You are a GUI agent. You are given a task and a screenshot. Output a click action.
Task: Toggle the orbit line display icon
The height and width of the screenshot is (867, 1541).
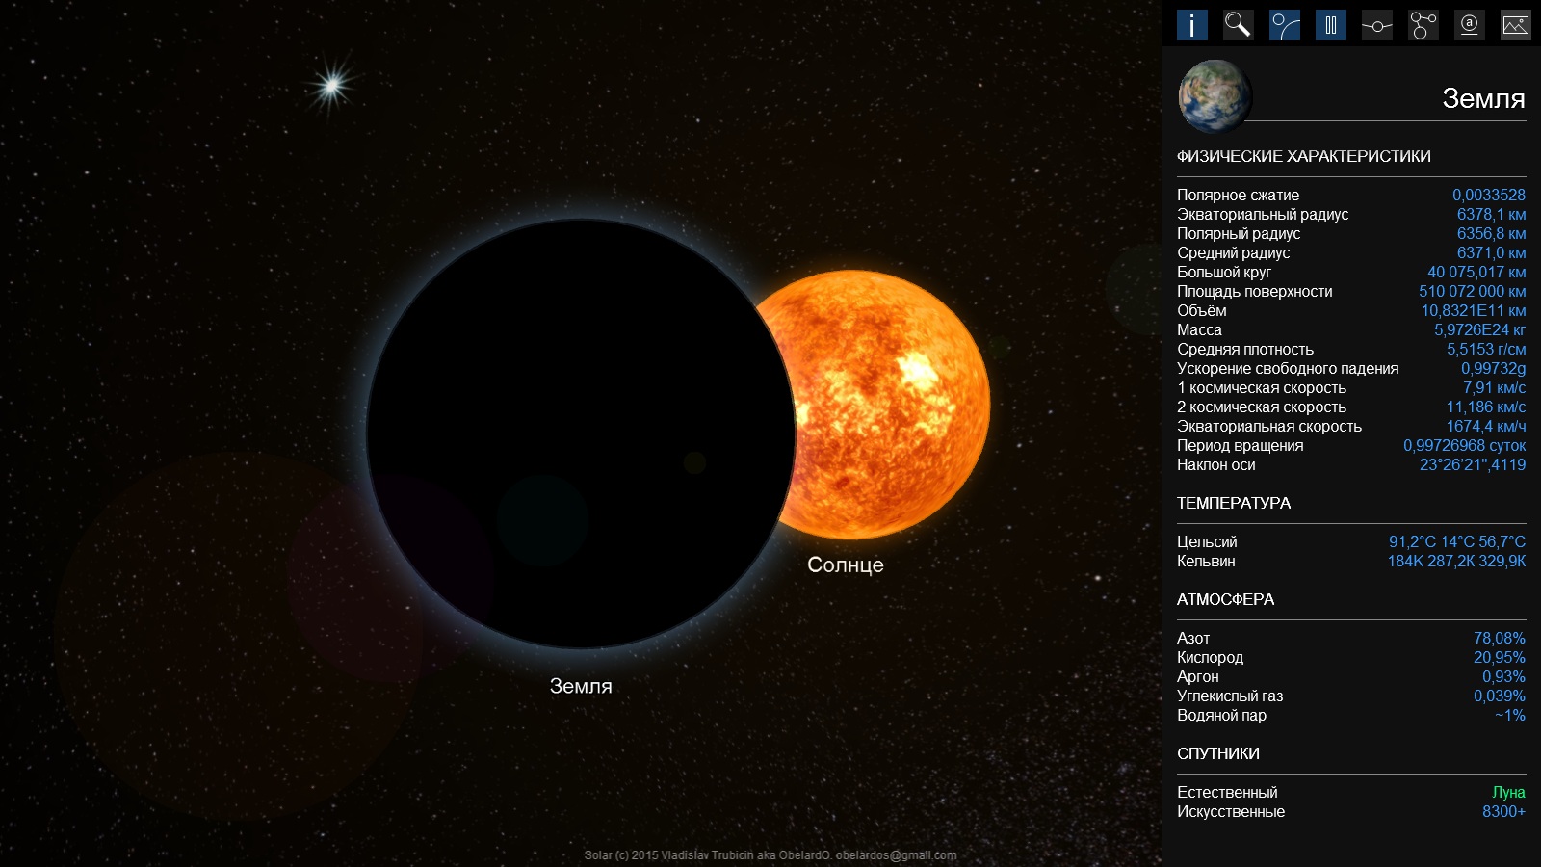1377,25
